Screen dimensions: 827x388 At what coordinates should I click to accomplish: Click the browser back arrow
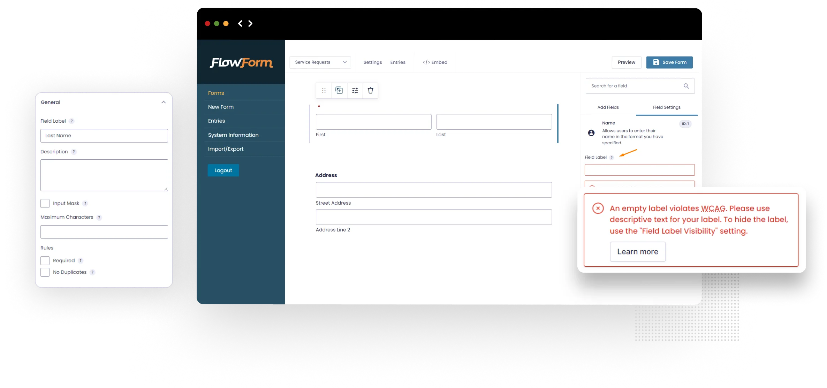click(x=240, y=23)
